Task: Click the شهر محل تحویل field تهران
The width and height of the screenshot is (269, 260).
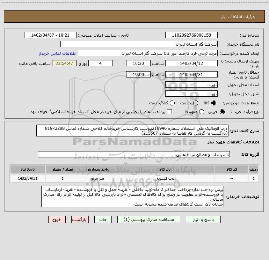Action: (191, 94)
